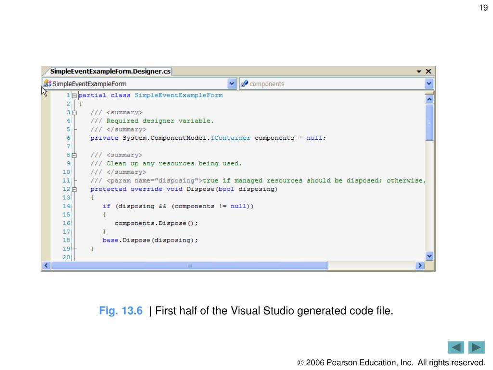This screenshot has height=370, width=493.
Task: Click the components member field icon
Action: point(244,84)
